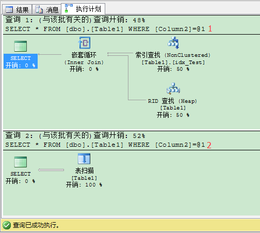260x233 pixels.
Task: Click the SELECT label in query 2
Action: point(21,174)
